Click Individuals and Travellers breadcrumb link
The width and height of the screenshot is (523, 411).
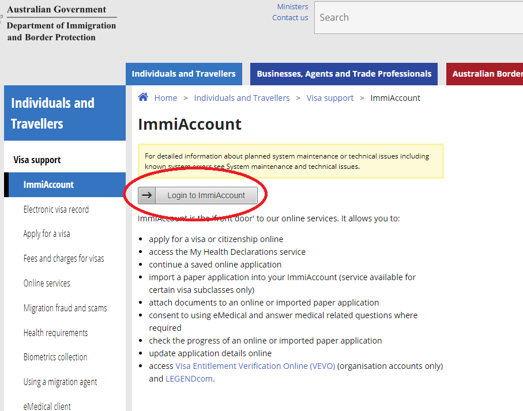coord(242,98)
